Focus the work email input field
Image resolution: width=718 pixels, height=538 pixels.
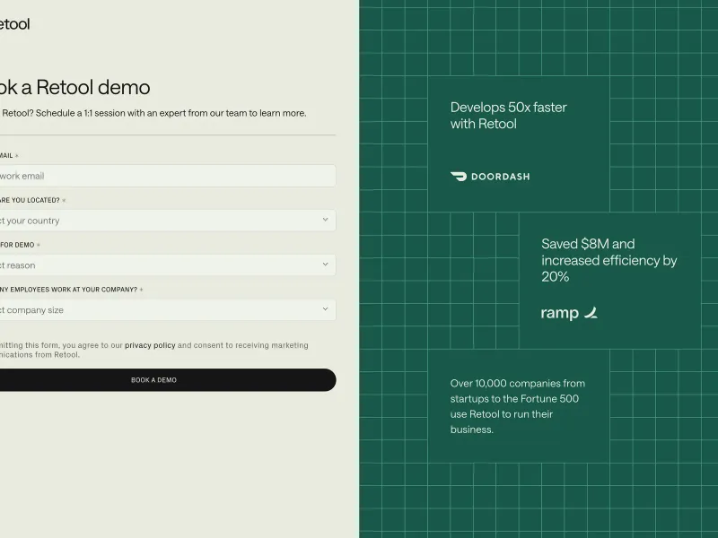point(168,176)
